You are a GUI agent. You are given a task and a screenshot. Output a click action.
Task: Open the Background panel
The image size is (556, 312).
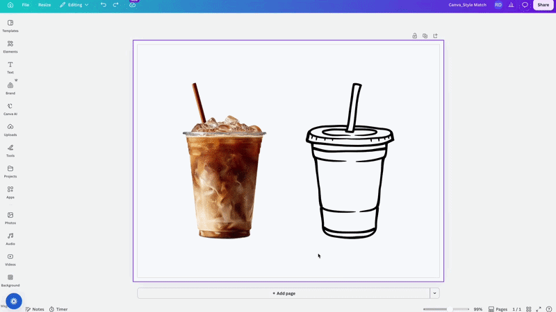(10, 281)
